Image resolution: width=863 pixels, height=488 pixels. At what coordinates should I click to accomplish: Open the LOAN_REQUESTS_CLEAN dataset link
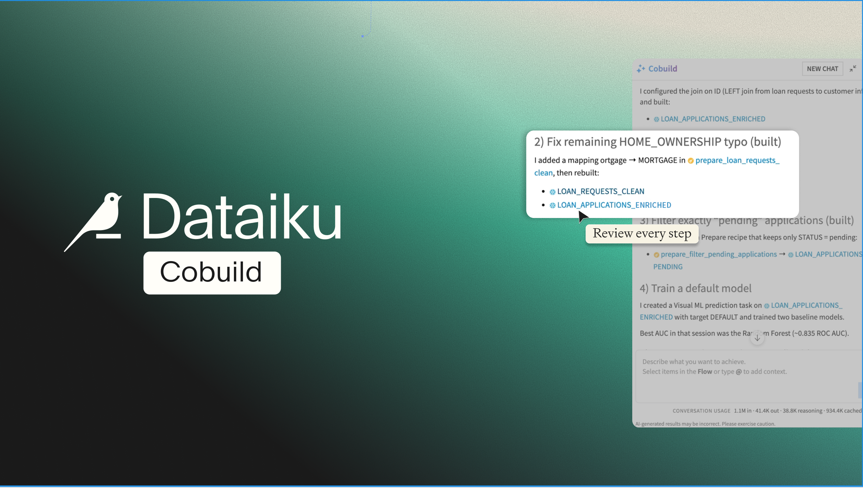[x=597, y=192]
